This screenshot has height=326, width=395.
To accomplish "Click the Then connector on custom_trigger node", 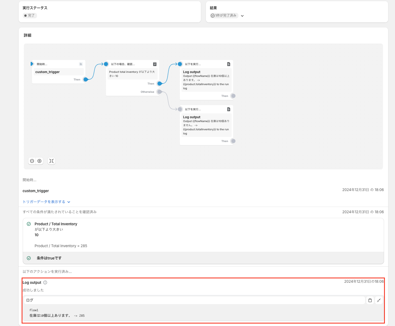I will (x=86, y=79).
